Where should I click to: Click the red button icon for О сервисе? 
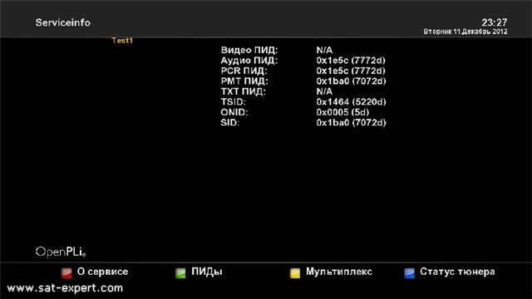click(x=66, y=273)
